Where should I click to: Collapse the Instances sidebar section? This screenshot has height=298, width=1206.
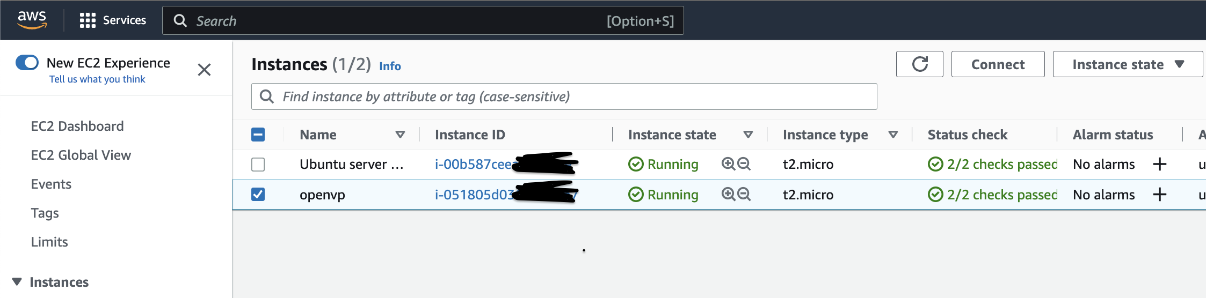17,282
